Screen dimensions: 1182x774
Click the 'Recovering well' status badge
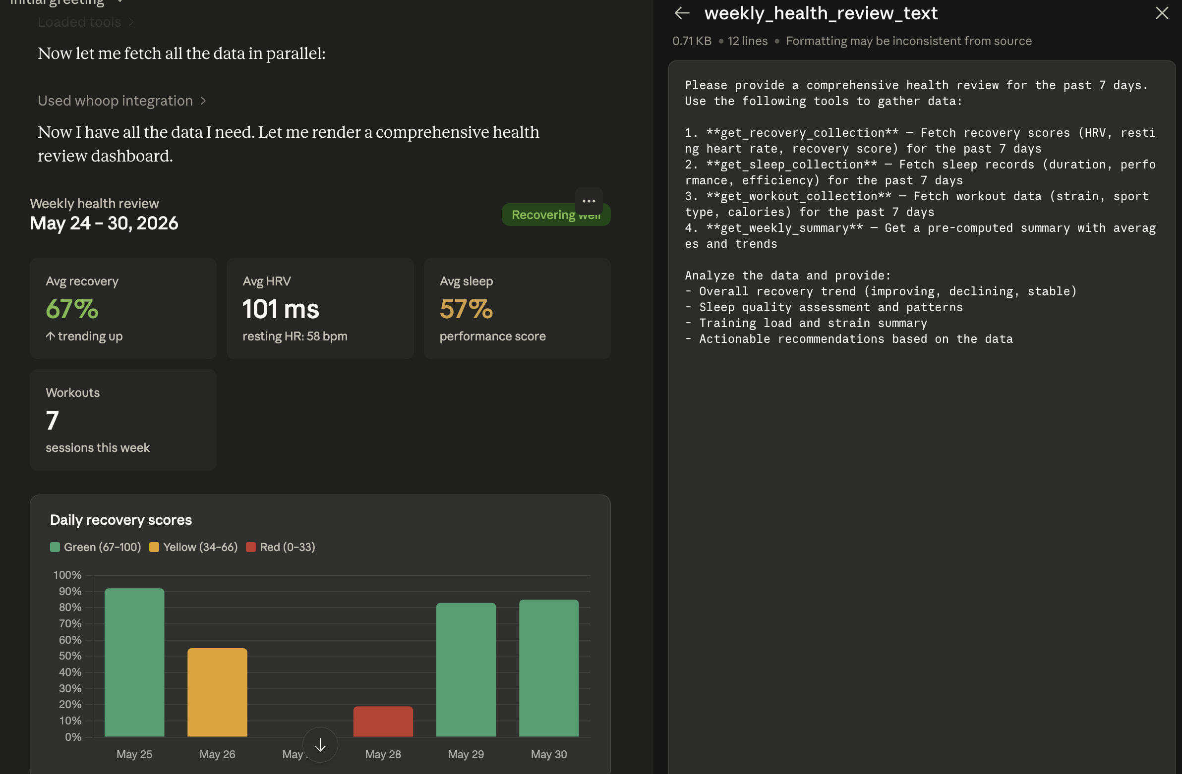[555, 215]
